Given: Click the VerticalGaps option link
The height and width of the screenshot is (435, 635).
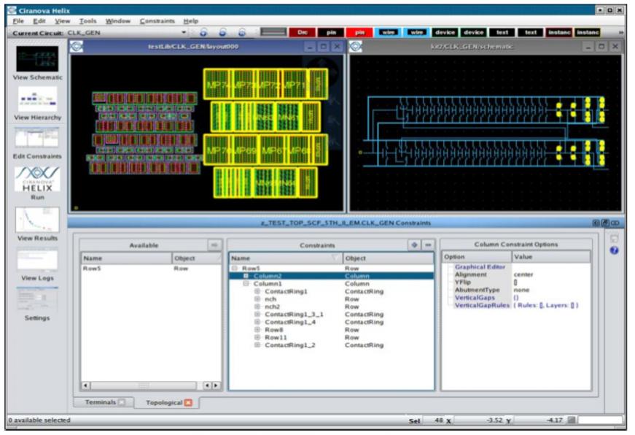Looking at the screenshot, I should (475, 298).
